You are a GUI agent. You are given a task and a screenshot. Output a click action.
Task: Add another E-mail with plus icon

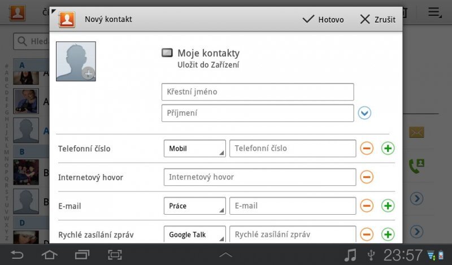point(388,206)
